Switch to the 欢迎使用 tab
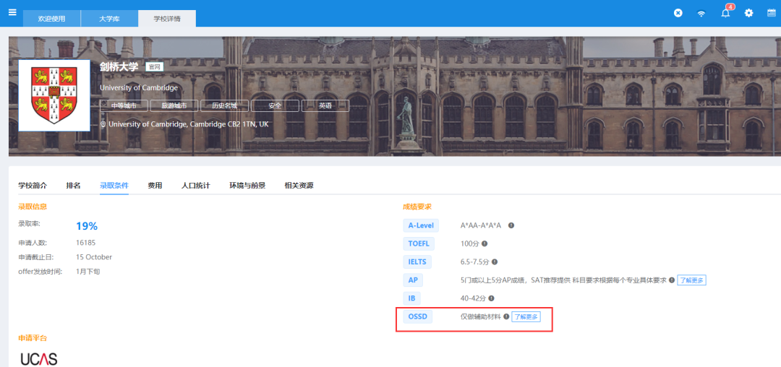 pos(52,19)
